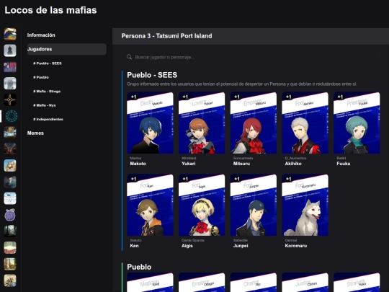Open Junpei's character card image
The height and width of the screenshot is (292, 389).
[x=254, y=205]
